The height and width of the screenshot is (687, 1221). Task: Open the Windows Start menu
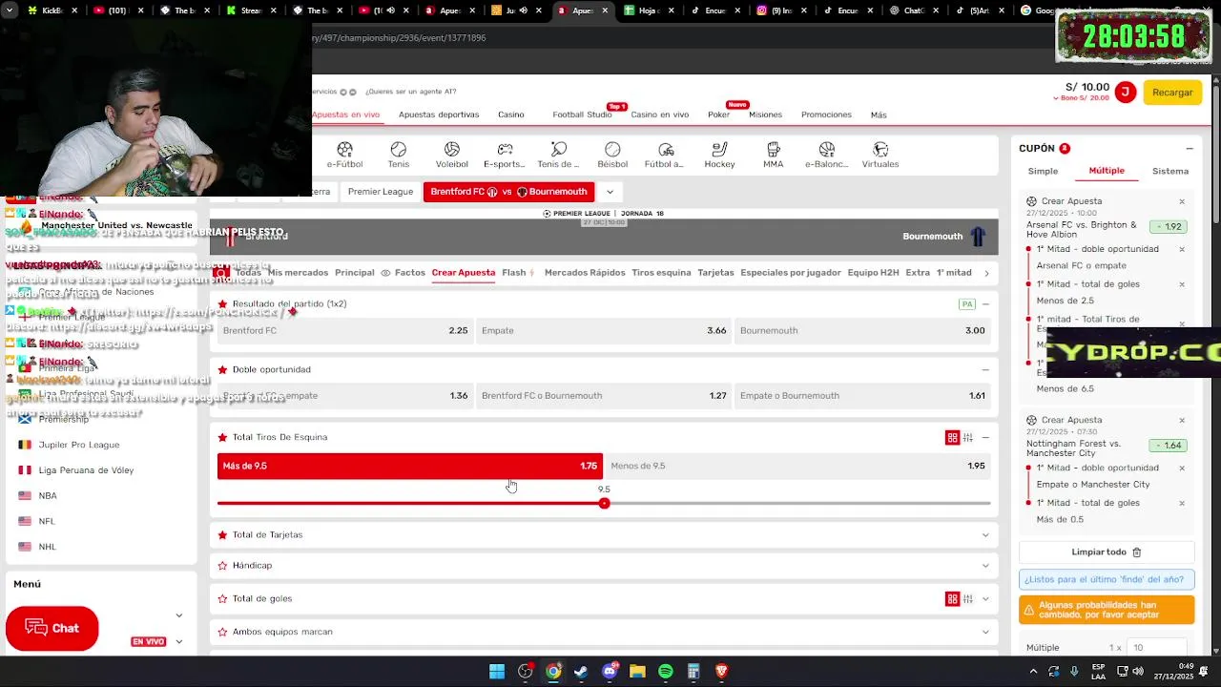(x=497, y=672)
